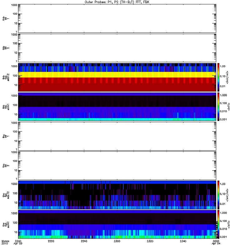
Task: Click the '100' tick label of thb fff 2
Action: 15,43
